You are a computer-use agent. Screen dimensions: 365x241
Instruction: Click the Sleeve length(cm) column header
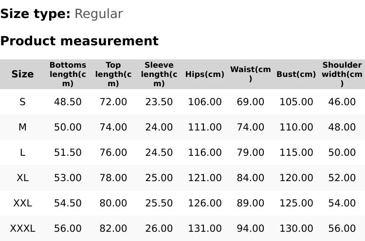click(159, 74)
